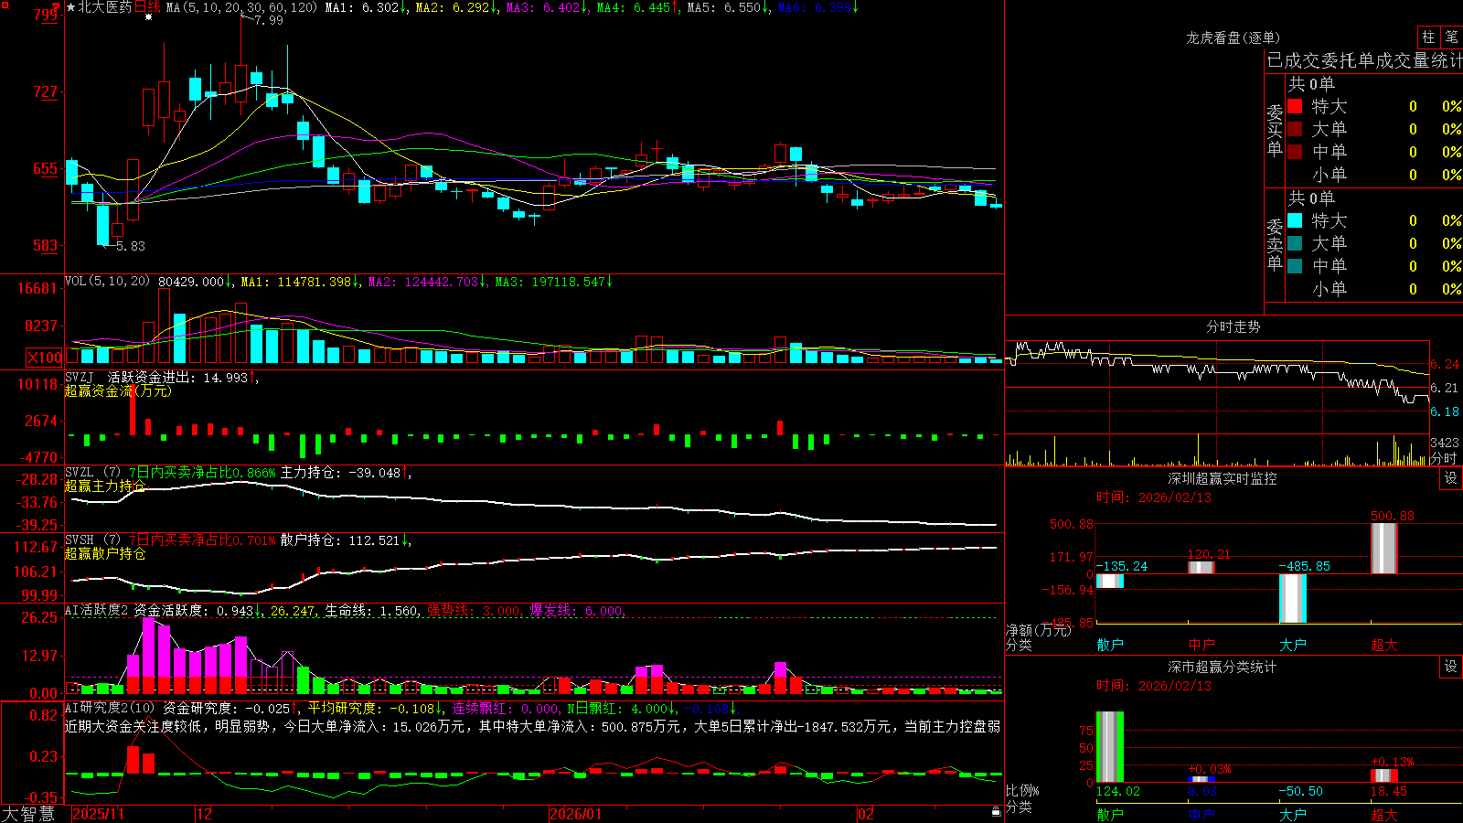Click the 散户 124.02 ratio bar

(x=1110, y=747)
